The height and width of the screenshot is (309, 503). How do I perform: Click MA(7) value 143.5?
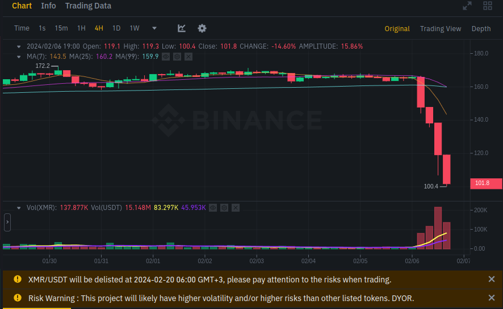tap(58, 57)
